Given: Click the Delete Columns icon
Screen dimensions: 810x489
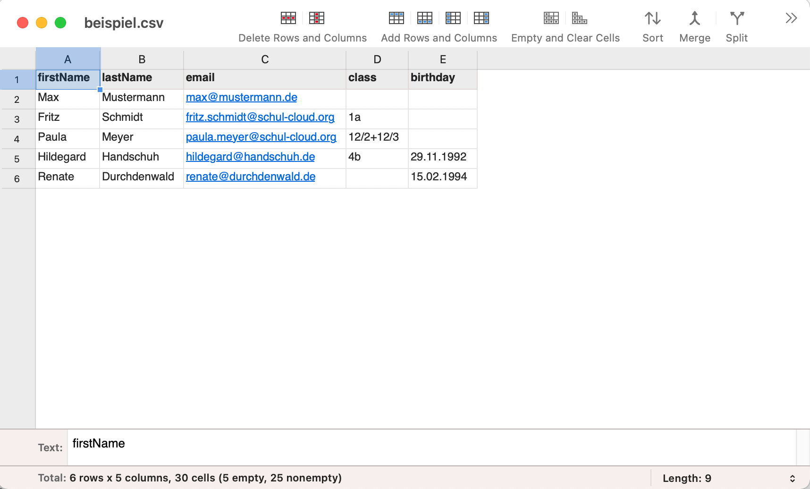Looking at the screenshot, I should pos(316,18).
